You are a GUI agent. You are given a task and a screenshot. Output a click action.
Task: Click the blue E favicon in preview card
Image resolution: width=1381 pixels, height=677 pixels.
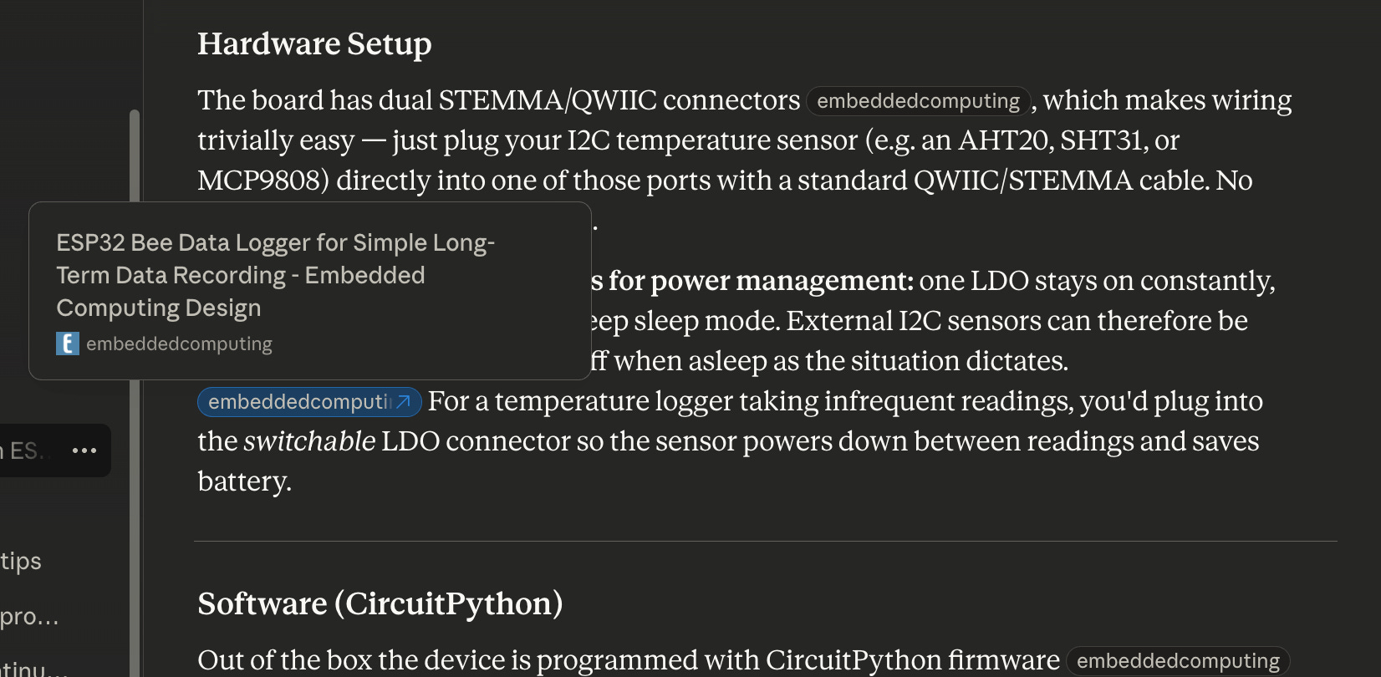click(x=68, y=344)
